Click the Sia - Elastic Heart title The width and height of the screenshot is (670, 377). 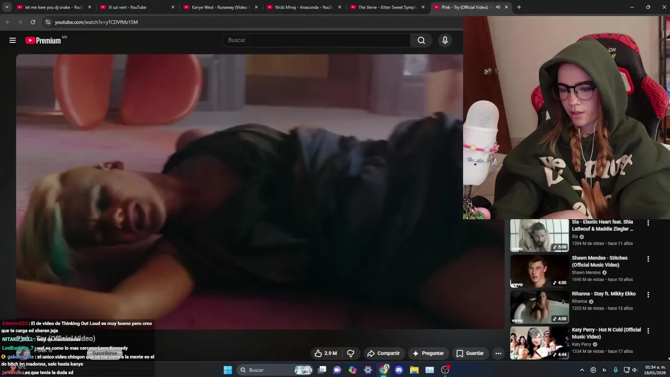(x=602, y=225)
